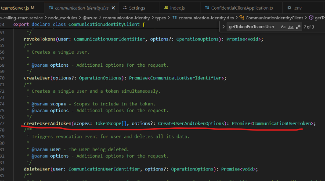
Task: Click the TS icon on communication-identity.d.ts tab
Action: click(x=51, y=7)
